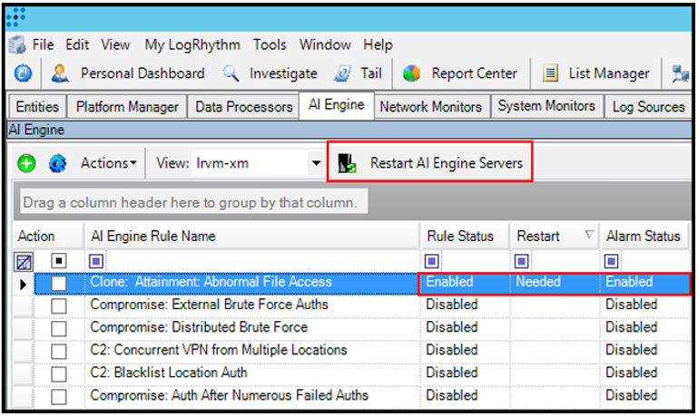The width and height of the screenshot is (698, 417).
Task: Open the Tools menu
Action: point(270,44)
